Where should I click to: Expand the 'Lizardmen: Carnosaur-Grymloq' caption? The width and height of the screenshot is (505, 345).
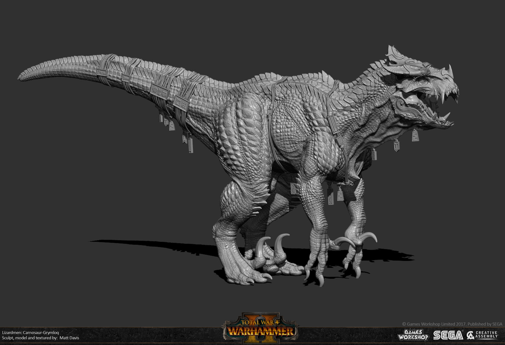click(32, 333)
